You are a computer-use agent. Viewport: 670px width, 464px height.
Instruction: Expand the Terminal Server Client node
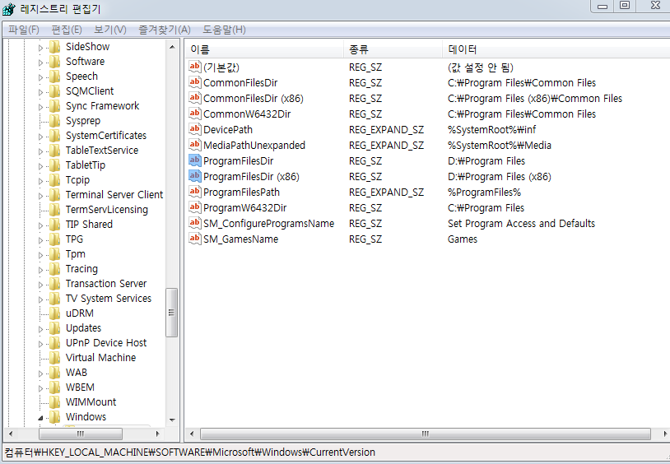(x=40, y=196)
